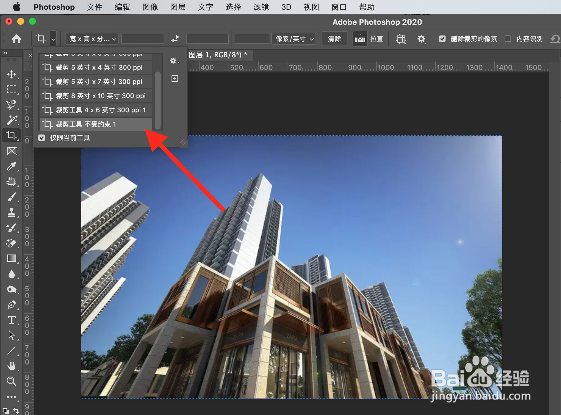Image resolution: width=561 pixels, height=415 pixels.
Task: Open the 图层 menu
Action: click(x=178, y=7)
